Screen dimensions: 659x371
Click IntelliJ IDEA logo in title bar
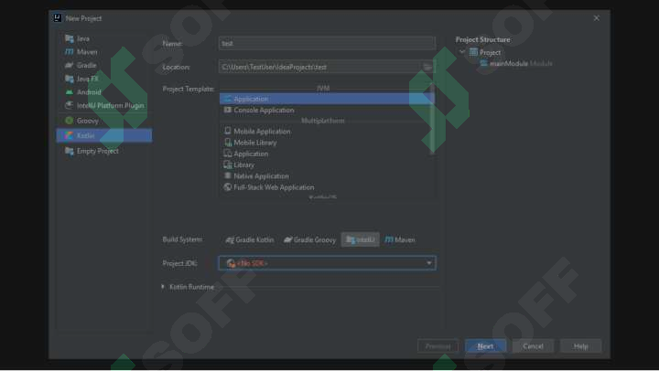(57, 18)
